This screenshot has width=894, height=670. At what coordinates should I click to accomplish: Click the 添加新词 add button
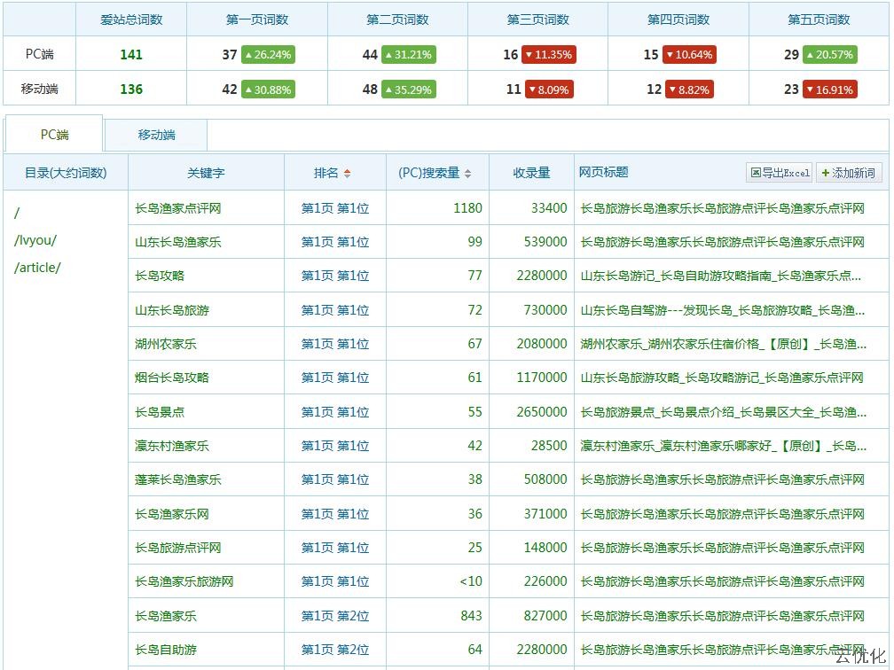(848, 173)
